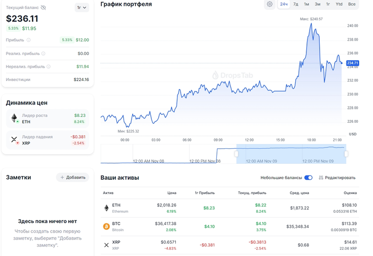The height and width of the screenshot is (256, 373).
Task: Click info icon next to Реализ. прибыль
Action: (x=44, y=53)
